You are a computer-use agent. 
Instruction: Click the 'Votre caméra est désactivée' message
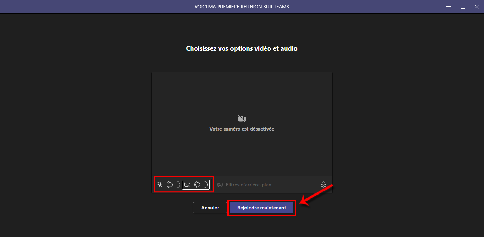pos(242,129)
